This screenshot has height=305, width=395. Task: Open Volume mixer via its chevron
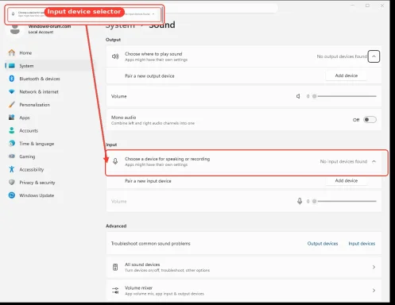click(374, 291)
